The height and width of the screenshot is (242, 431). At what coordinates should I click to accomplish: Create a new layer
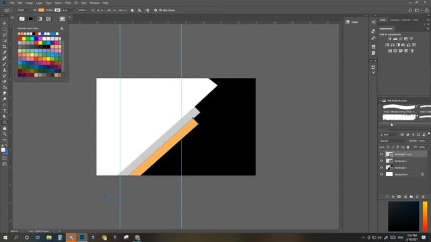point(418,197)
